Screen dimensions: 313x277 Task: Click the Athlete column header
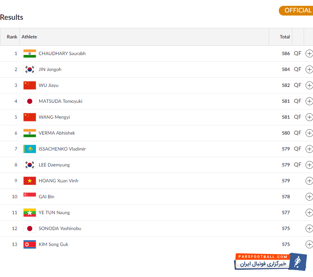tap(30, 37)
